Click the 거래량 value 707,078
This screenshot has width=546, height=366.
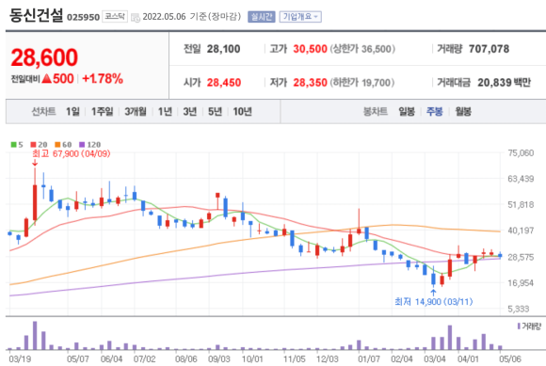(489, 49)
